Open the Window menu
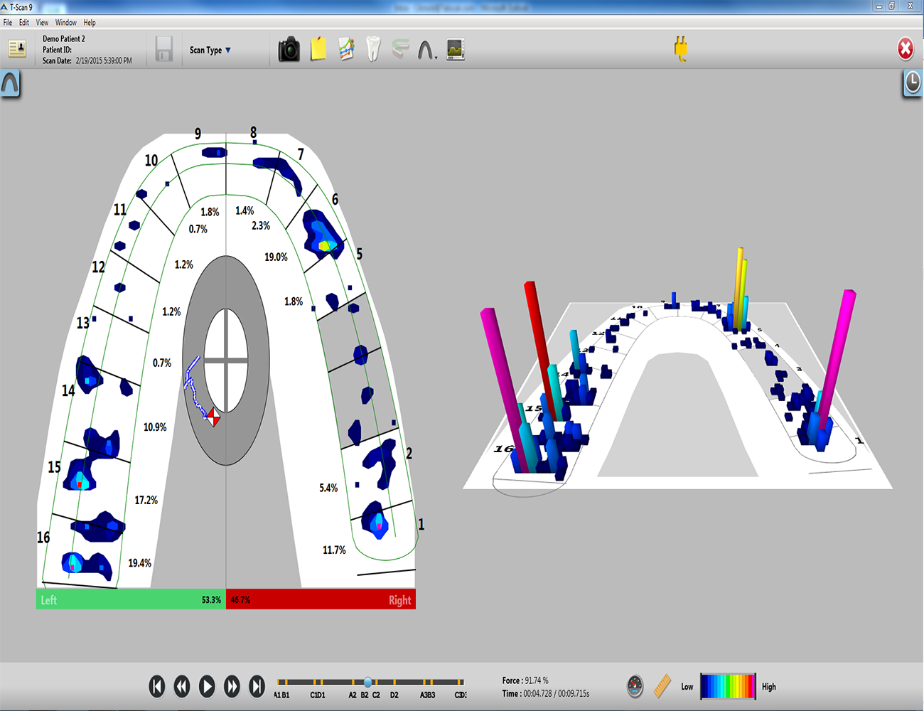924x711 pixels. click(65, 22)
